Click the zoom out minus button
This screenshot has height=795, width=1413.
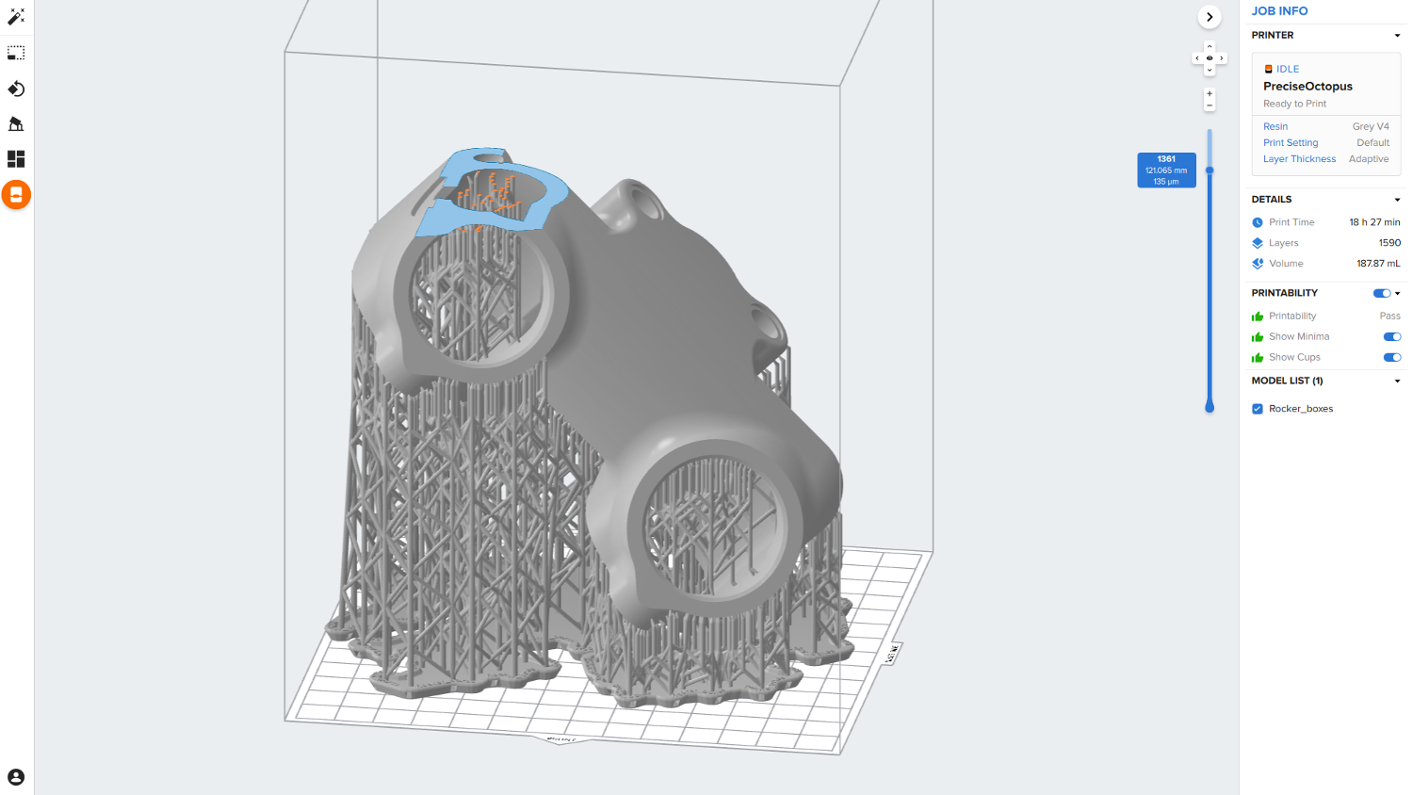tap(1210, 105)
